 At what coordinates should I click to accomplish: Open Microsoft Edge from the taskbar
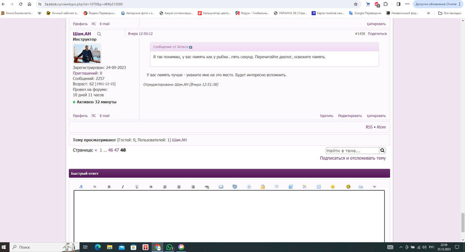(x=98, y=247)
